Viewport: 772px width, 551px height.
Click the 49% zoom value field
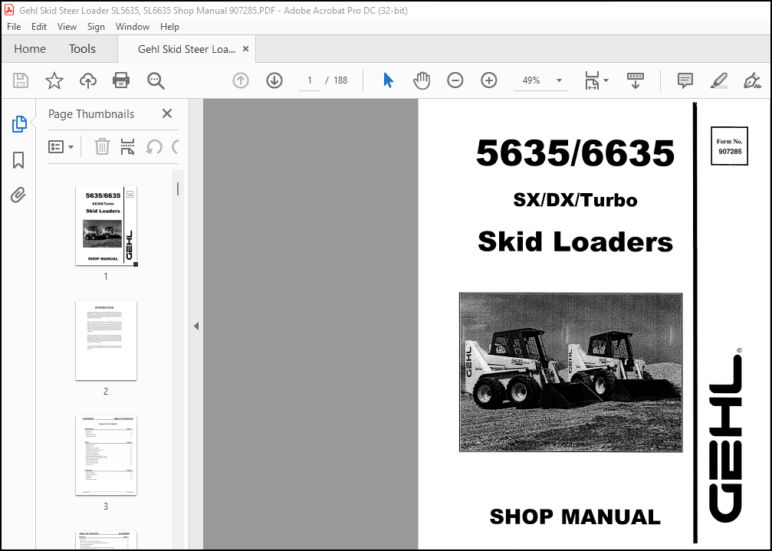pyautogui.click(x=531, y=80)
